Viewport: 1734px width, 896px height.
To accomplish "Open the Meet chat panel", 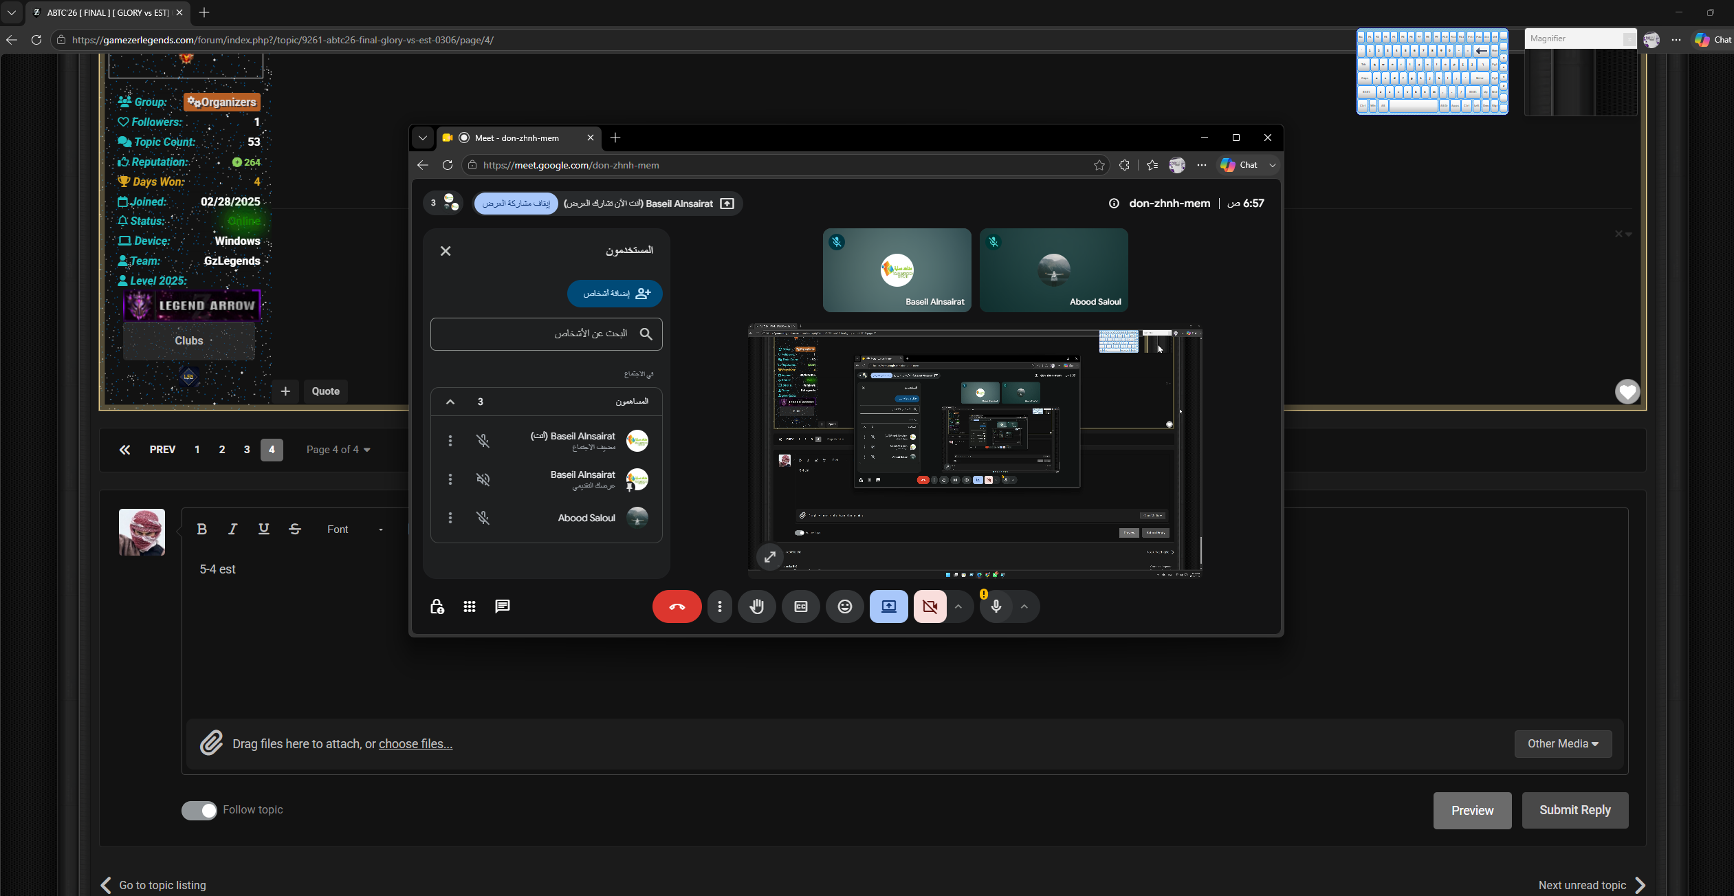I will click(x=503, y=607).
